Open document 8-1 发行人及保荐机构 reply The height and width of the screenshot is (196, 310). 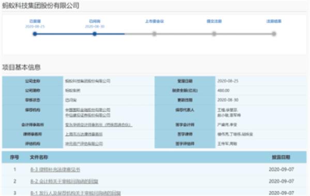click(x=75, y=193)
